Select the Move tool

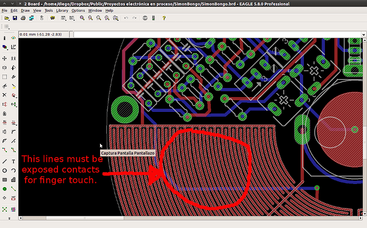pos(5,58)
